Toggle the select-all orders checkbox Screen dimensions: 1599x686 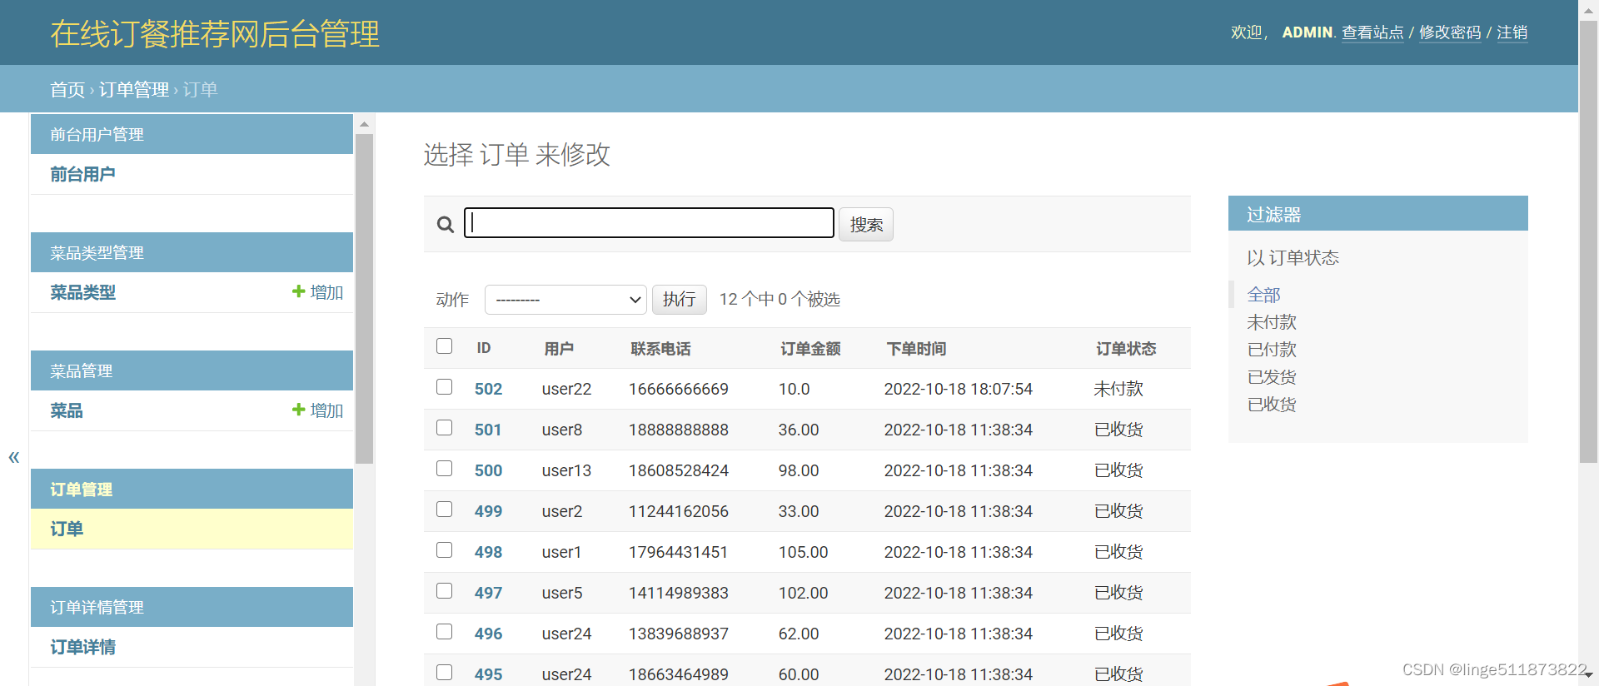tap(445, 346)
